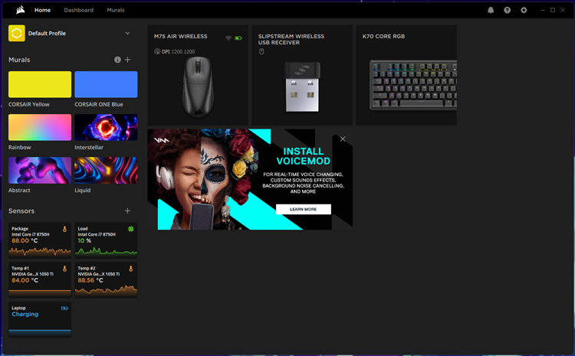The width and height of the screenshot is (575, 356).
Task: Open the settings gear icon
Action: pos(524,10)
